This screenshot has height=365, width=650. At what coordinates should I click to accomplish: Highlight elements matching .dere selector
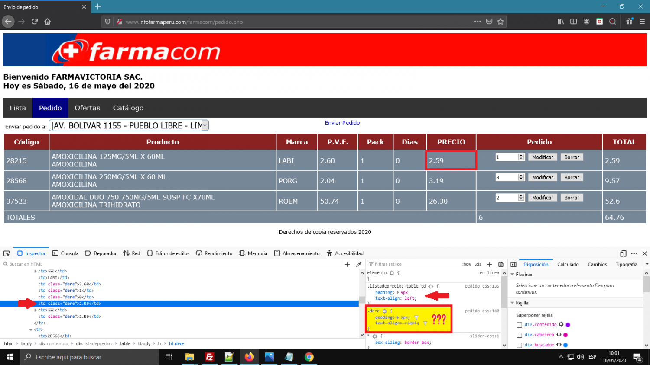click(x=384, y=311)
